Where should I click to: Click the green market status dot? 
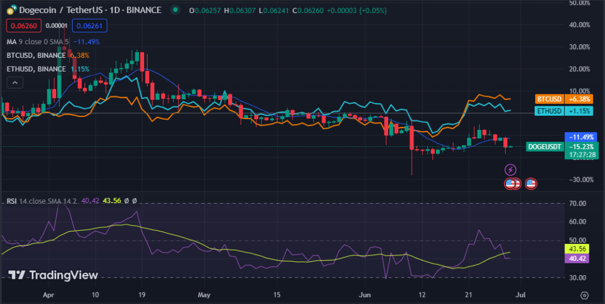point(175,10)
